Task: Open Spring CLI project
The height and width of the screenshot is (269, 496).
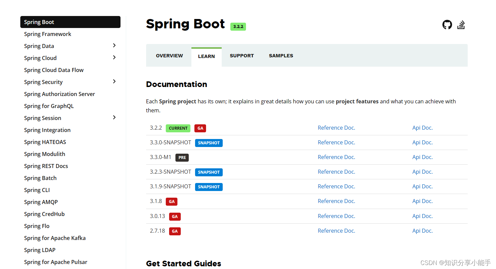Action: [x=37, y=190]
